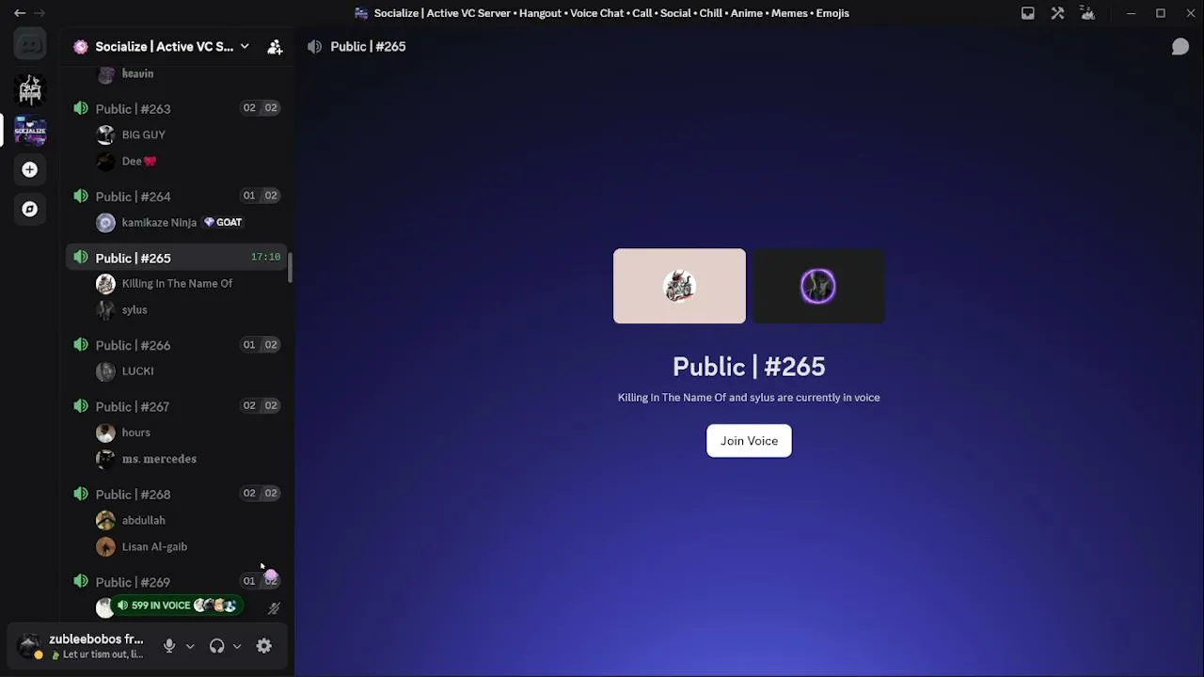Viewport: 1204px width, 677px height.
Task: Go back with the left arrow
Action: tap(20, 13)
